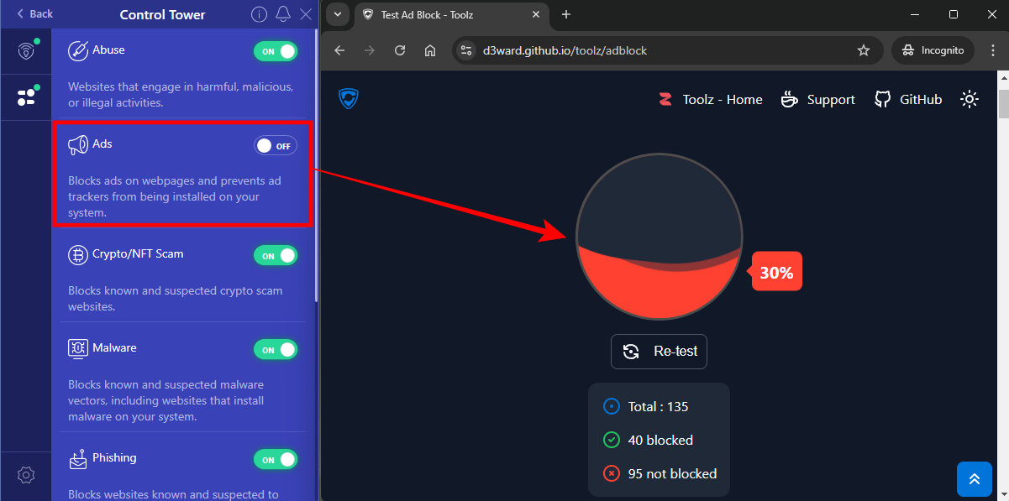Screen dimensions: 1009x501
Task: Click the Ads megaphone icon
Action: [x=78, y=145]
